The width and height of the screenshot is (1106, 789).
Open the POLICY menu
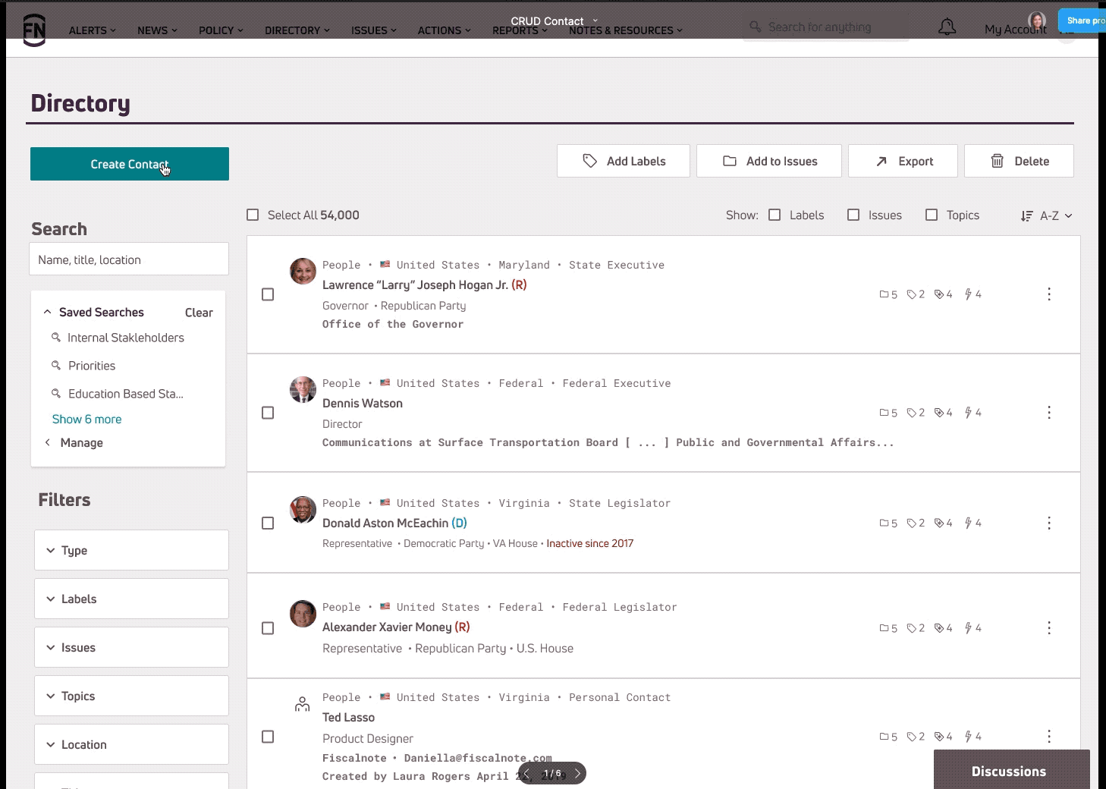(221, 30)
